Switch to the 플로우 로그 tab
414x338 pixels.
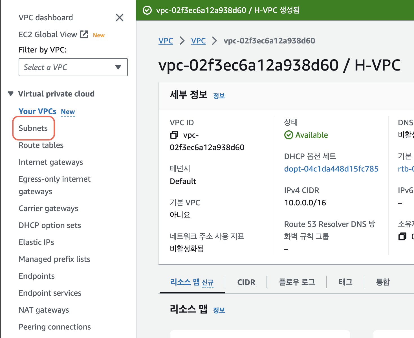(297, 282)
